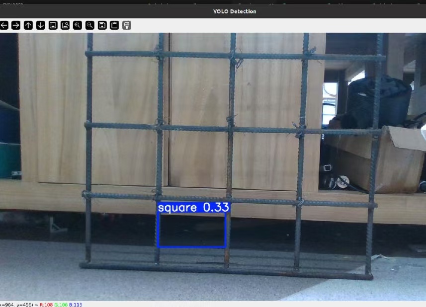Screen dimensions: 426x307
Task: Click the pan left arrow icon
Action: point(4,25)
